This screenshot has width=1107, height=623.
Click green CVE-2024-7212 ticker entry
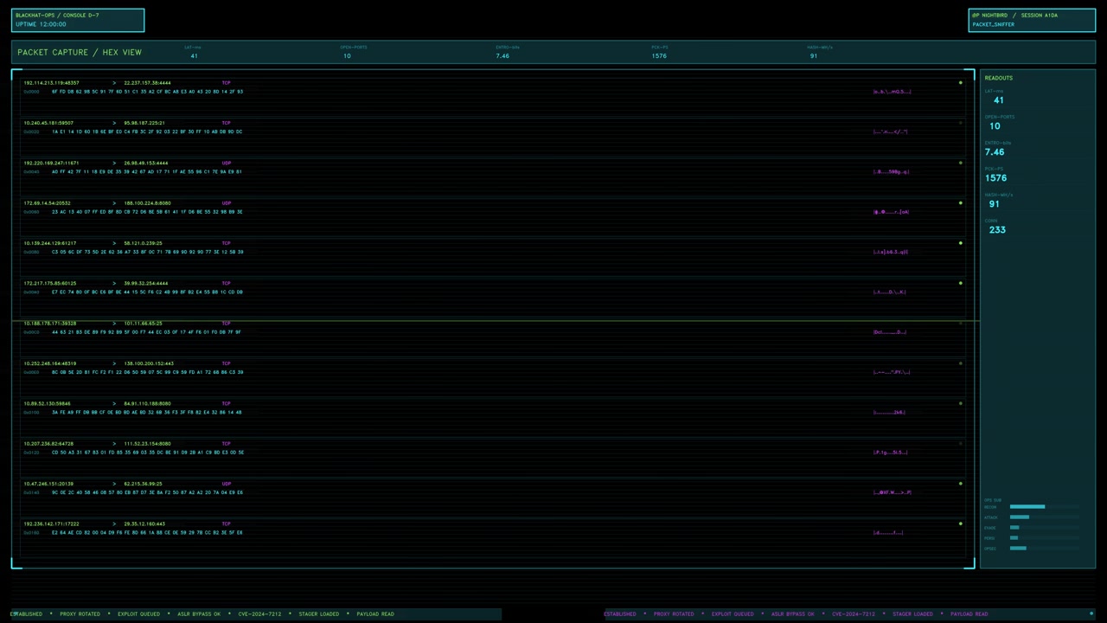point(259,613)
